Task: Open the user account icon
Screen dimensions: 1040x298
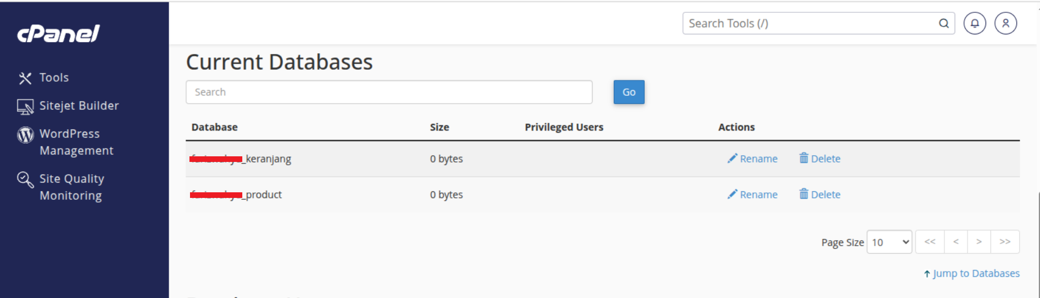Action: click(1006, 23)
